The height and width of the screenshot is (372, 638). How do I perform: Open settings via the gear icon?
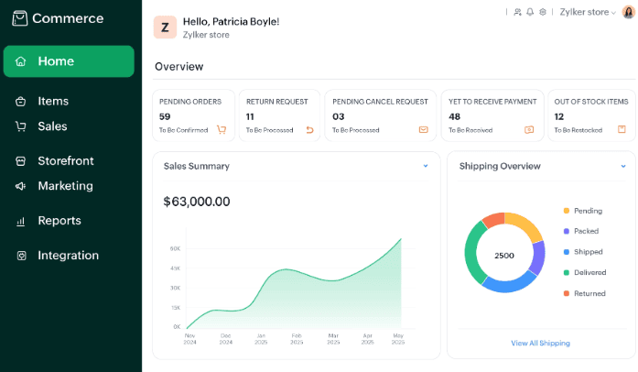543,12
